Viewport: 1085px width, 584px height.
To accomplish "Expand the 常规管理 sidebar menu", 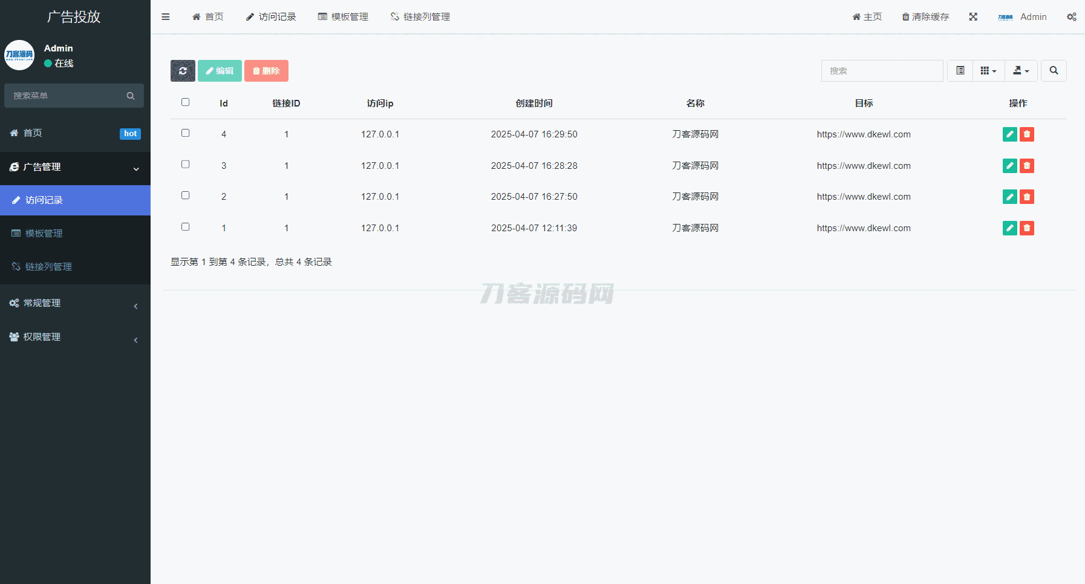I will (x=75, y=303).
